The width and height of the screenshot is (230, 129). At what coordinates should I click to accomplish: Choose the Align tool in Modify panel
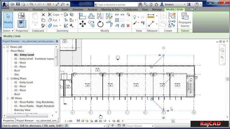tap(82, 16)
